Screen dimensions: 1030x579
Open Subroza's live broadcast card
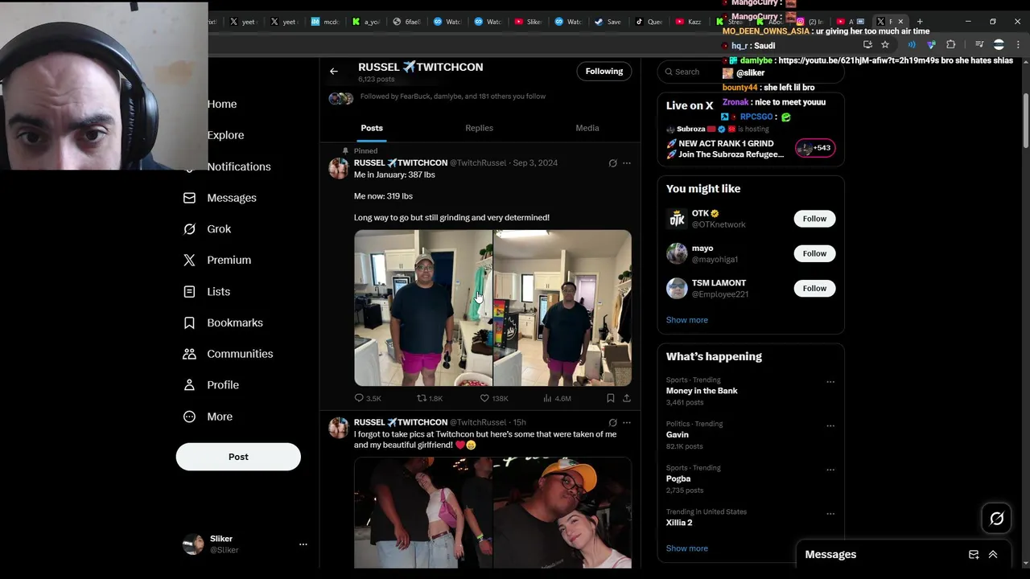pyautogui.click(x=751, y=142)
